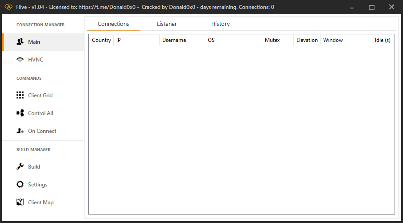Click the Hive logo in the title bar

(8, 7)
